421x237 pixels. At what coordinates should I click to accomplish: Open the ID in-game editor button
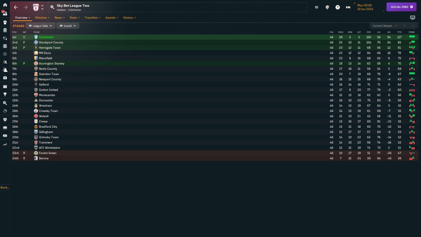(x=317, y=7)
